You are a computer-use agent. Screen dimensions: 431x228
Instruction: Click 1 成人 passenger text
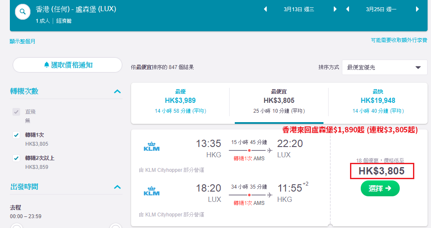[x=42, y=21]
